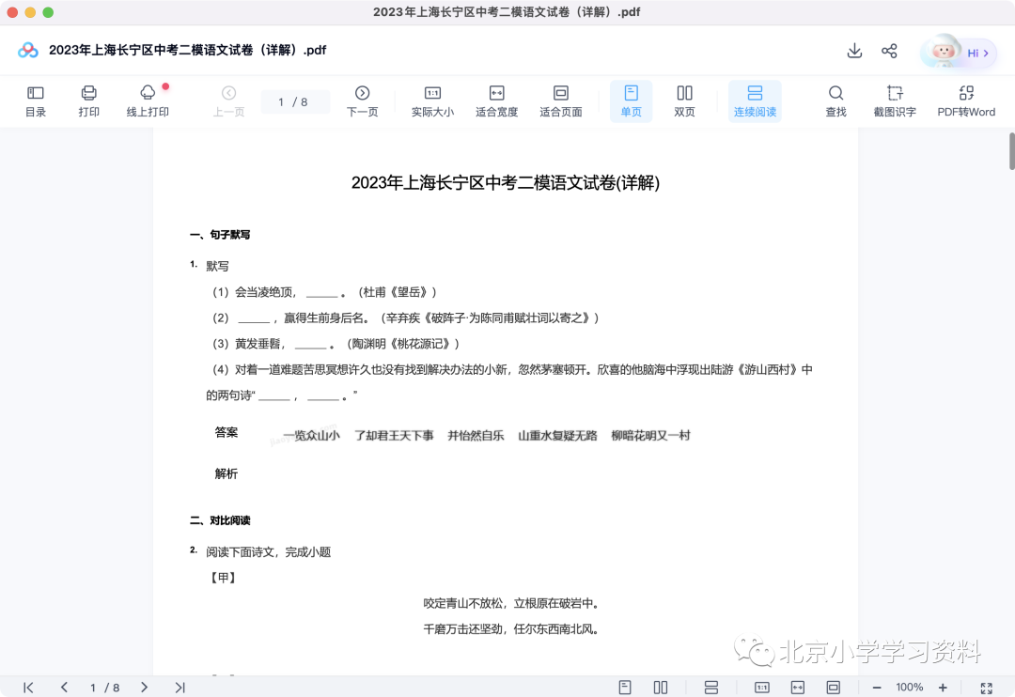Click the file name in the header bar
This screenshot has height=697, width=1015.
(x=188, y=50)
